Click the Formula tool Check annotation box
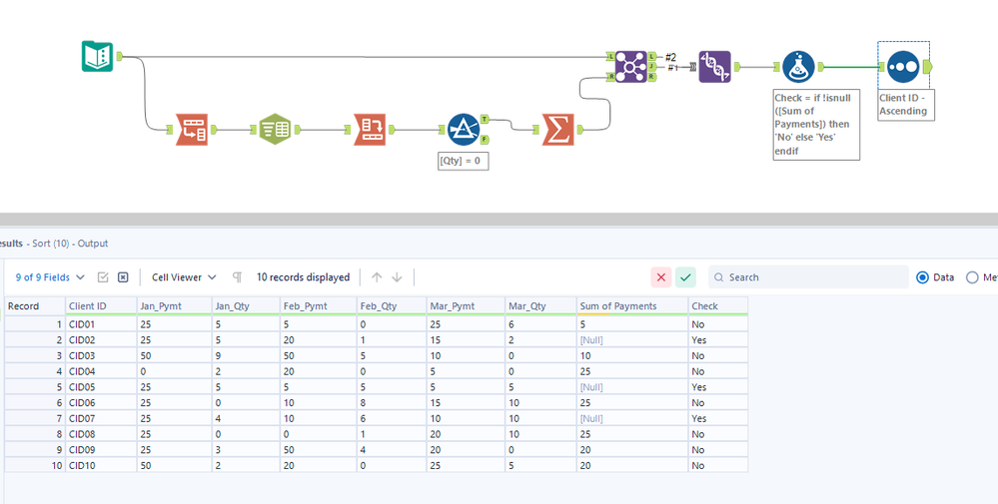 point(816,124)
